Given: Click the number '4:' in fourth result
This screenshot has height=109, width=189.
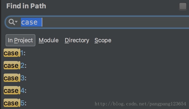Looking at the screenshot, I should tap(23, 90).
